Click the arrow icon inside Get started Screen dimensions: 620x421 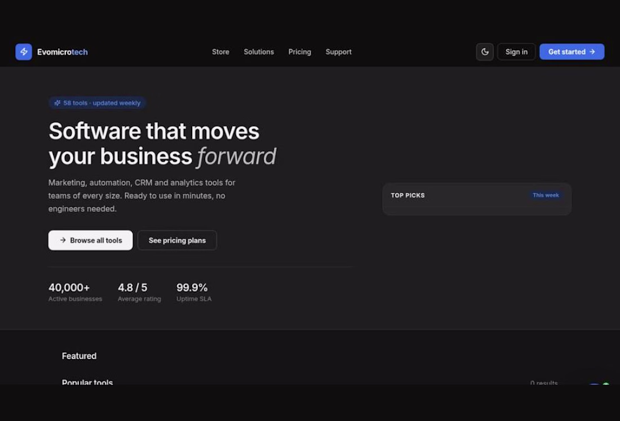[x=592, y=52]
